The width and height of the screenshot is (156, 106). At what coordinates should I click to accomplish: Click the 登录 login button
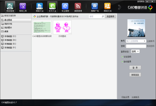135,68
